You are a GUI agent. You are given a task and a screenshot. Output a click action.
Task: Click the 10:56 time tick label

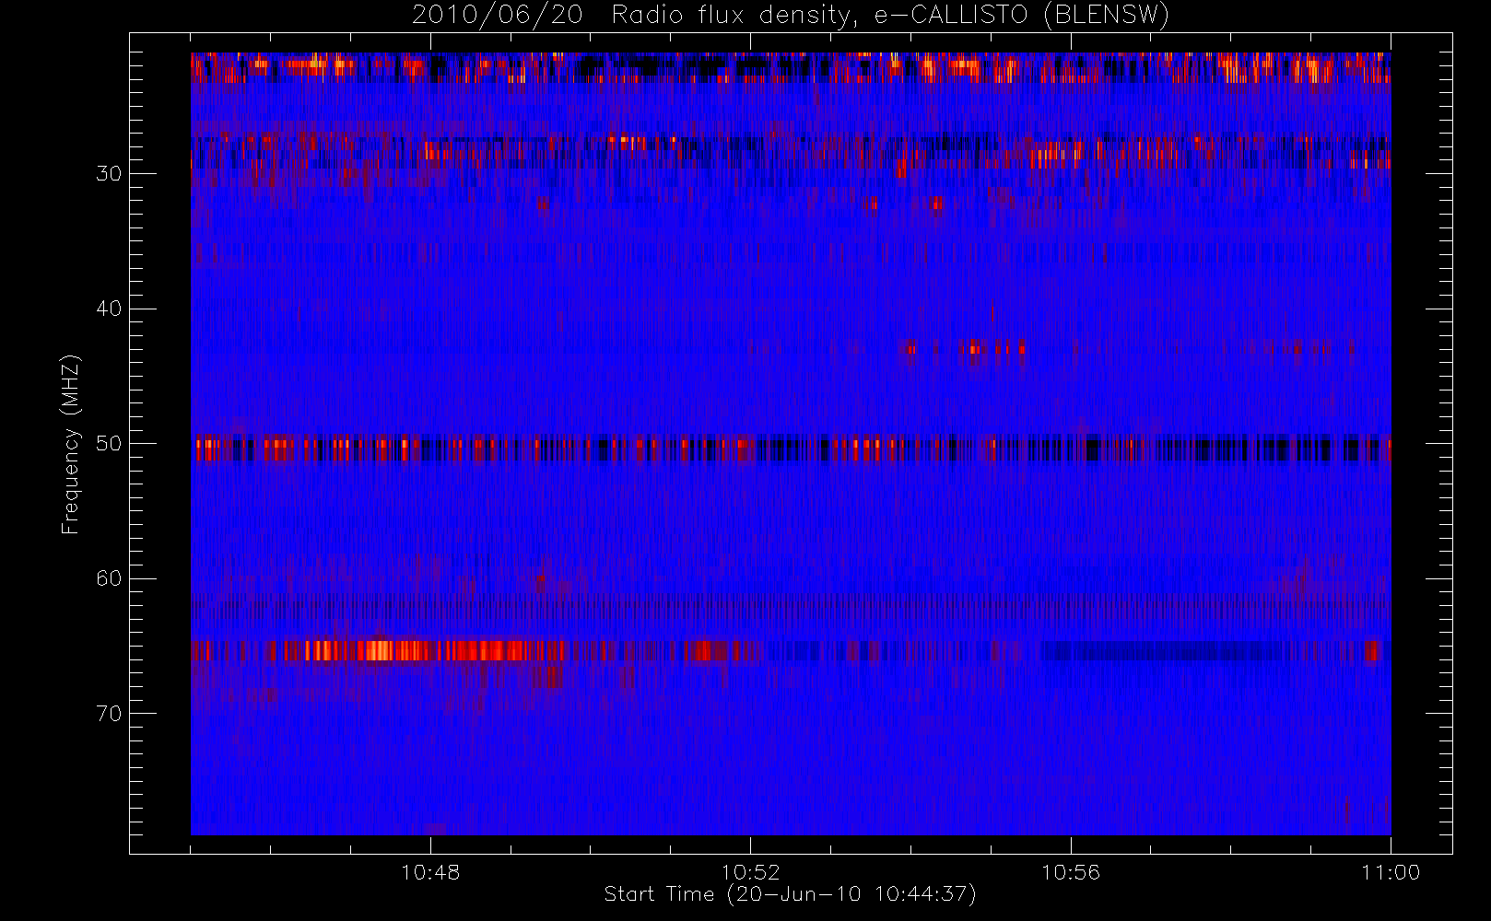click(1071, 872)
